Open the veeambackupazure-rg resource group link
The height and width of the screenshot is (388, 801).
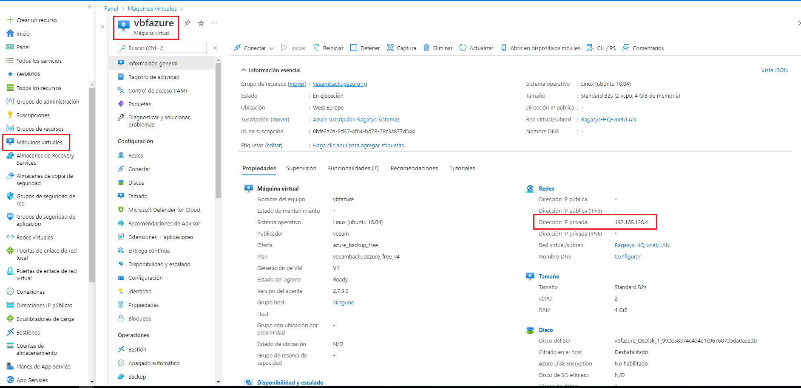coord(340,84)
